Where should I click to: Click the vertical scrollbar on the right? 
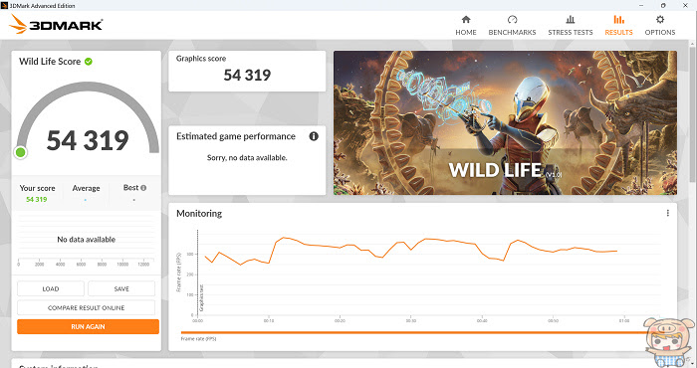click(x=692, y=111)
